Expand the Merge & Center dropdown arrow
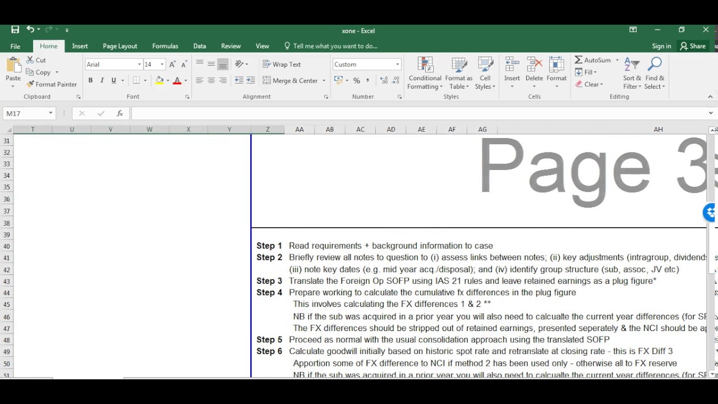 pos(324,81)
